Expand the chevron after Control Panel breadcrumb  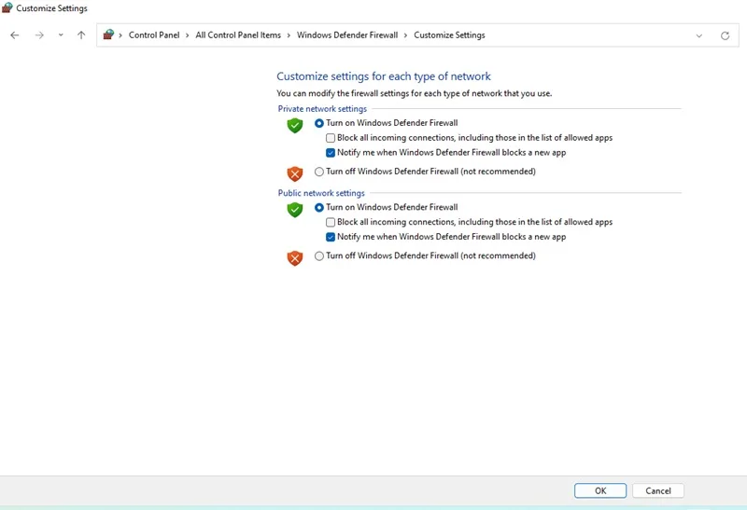coord(188,35)
